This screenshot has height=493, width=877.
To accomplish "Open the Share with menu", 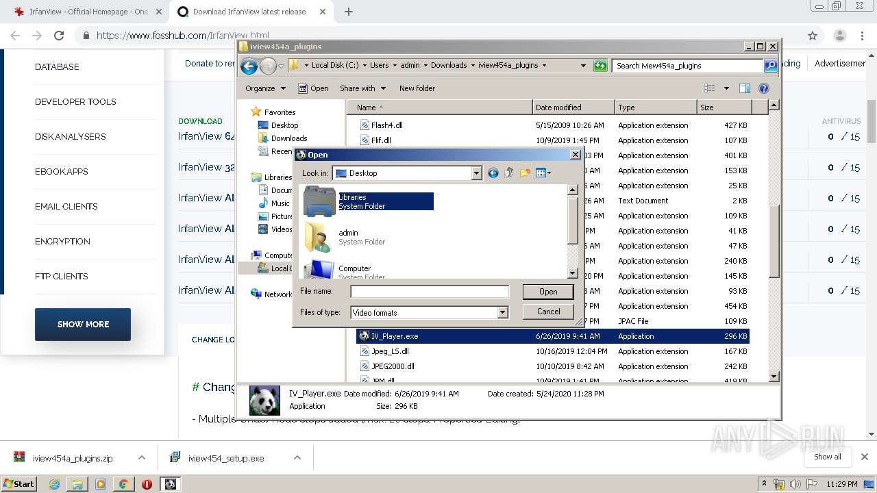I will (x=362, y=88).
